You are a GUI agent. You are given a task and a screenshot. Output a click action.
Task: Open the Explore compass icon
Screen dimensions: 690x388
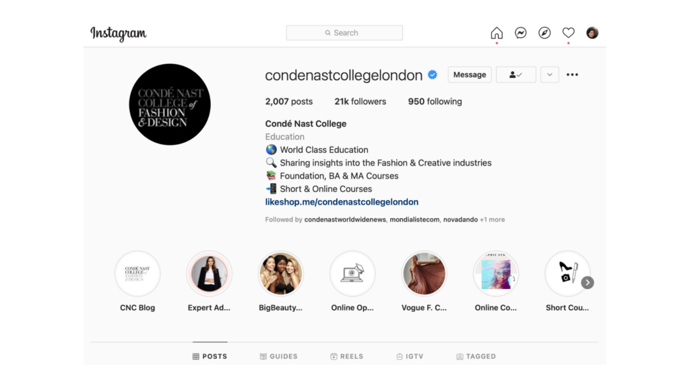coord(544,33)
